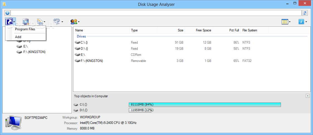
Task: Click the blue shortcuts toolbar icon
Action: (x=9, y=21)
